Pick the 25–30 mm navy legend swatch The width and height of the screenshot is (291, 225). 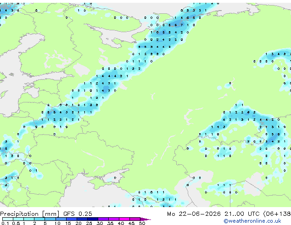pyautogui.click(x=92, y=219)
